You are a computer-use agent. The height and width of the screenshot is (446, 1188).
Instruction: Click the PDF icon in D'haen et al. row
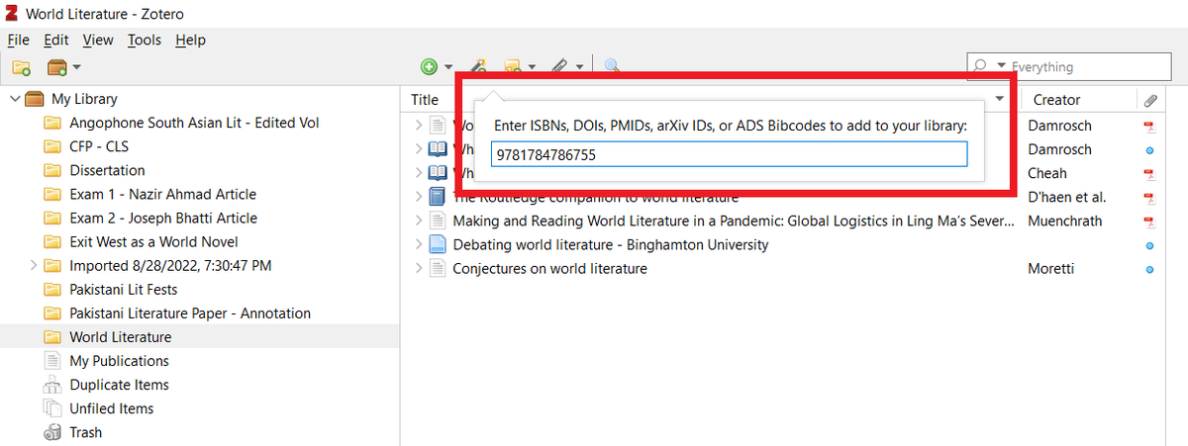pos(1149,198)
